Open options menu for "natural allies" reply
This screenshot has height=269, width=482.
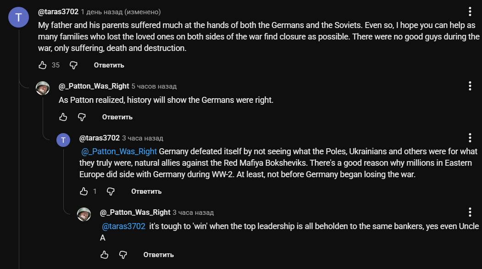(x=470, y=138)
